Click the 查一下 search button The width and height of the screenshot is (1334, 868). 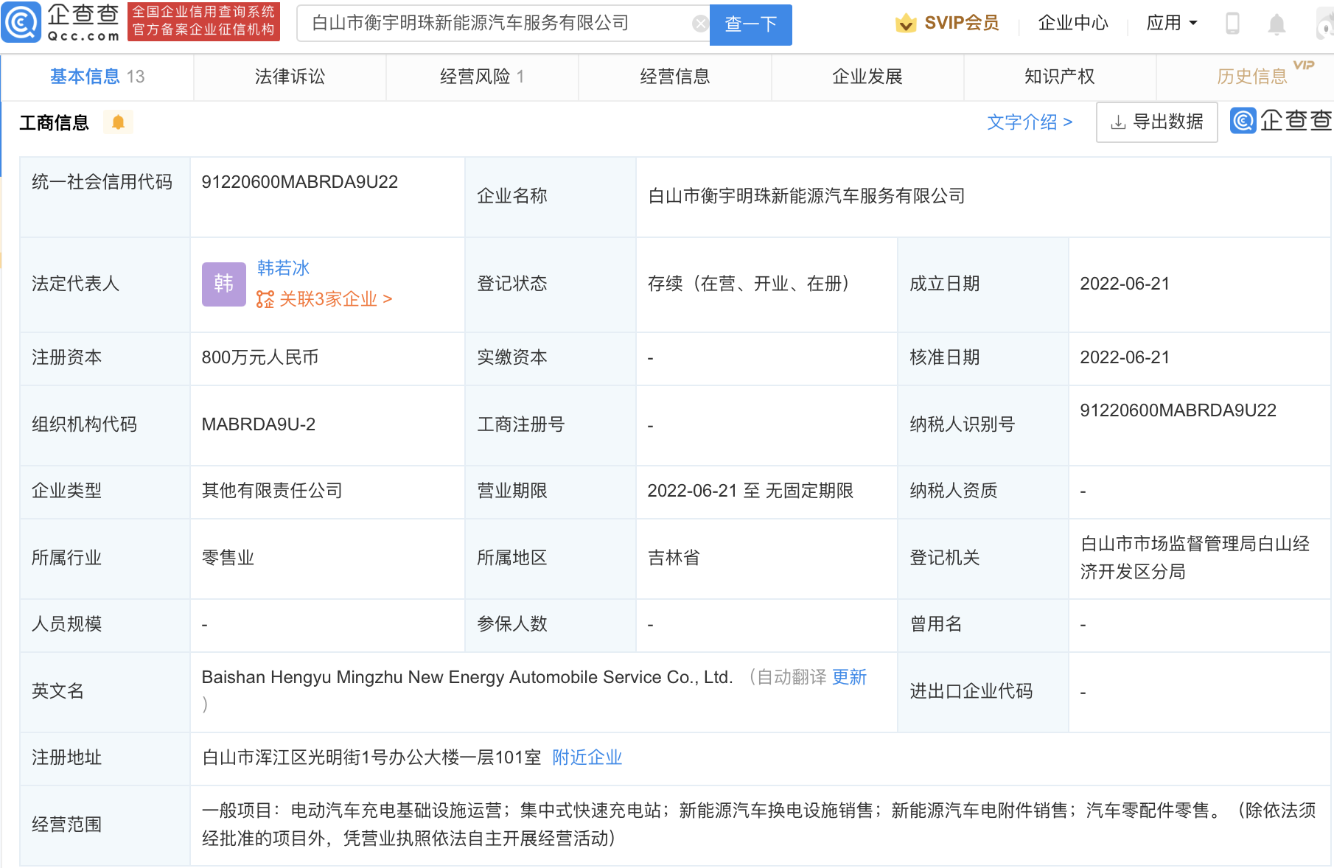[750, 24]
